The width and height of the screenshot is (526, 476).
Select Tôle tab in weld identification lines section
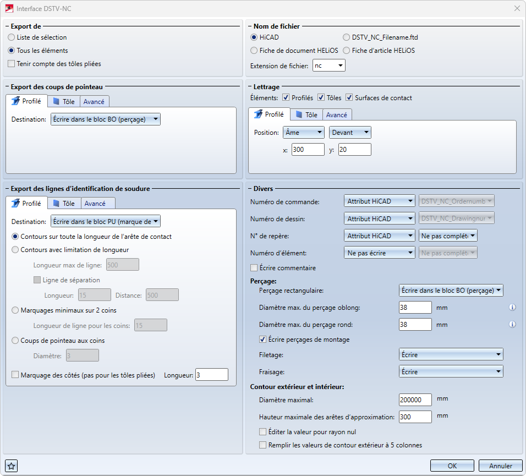pos(63,203)
